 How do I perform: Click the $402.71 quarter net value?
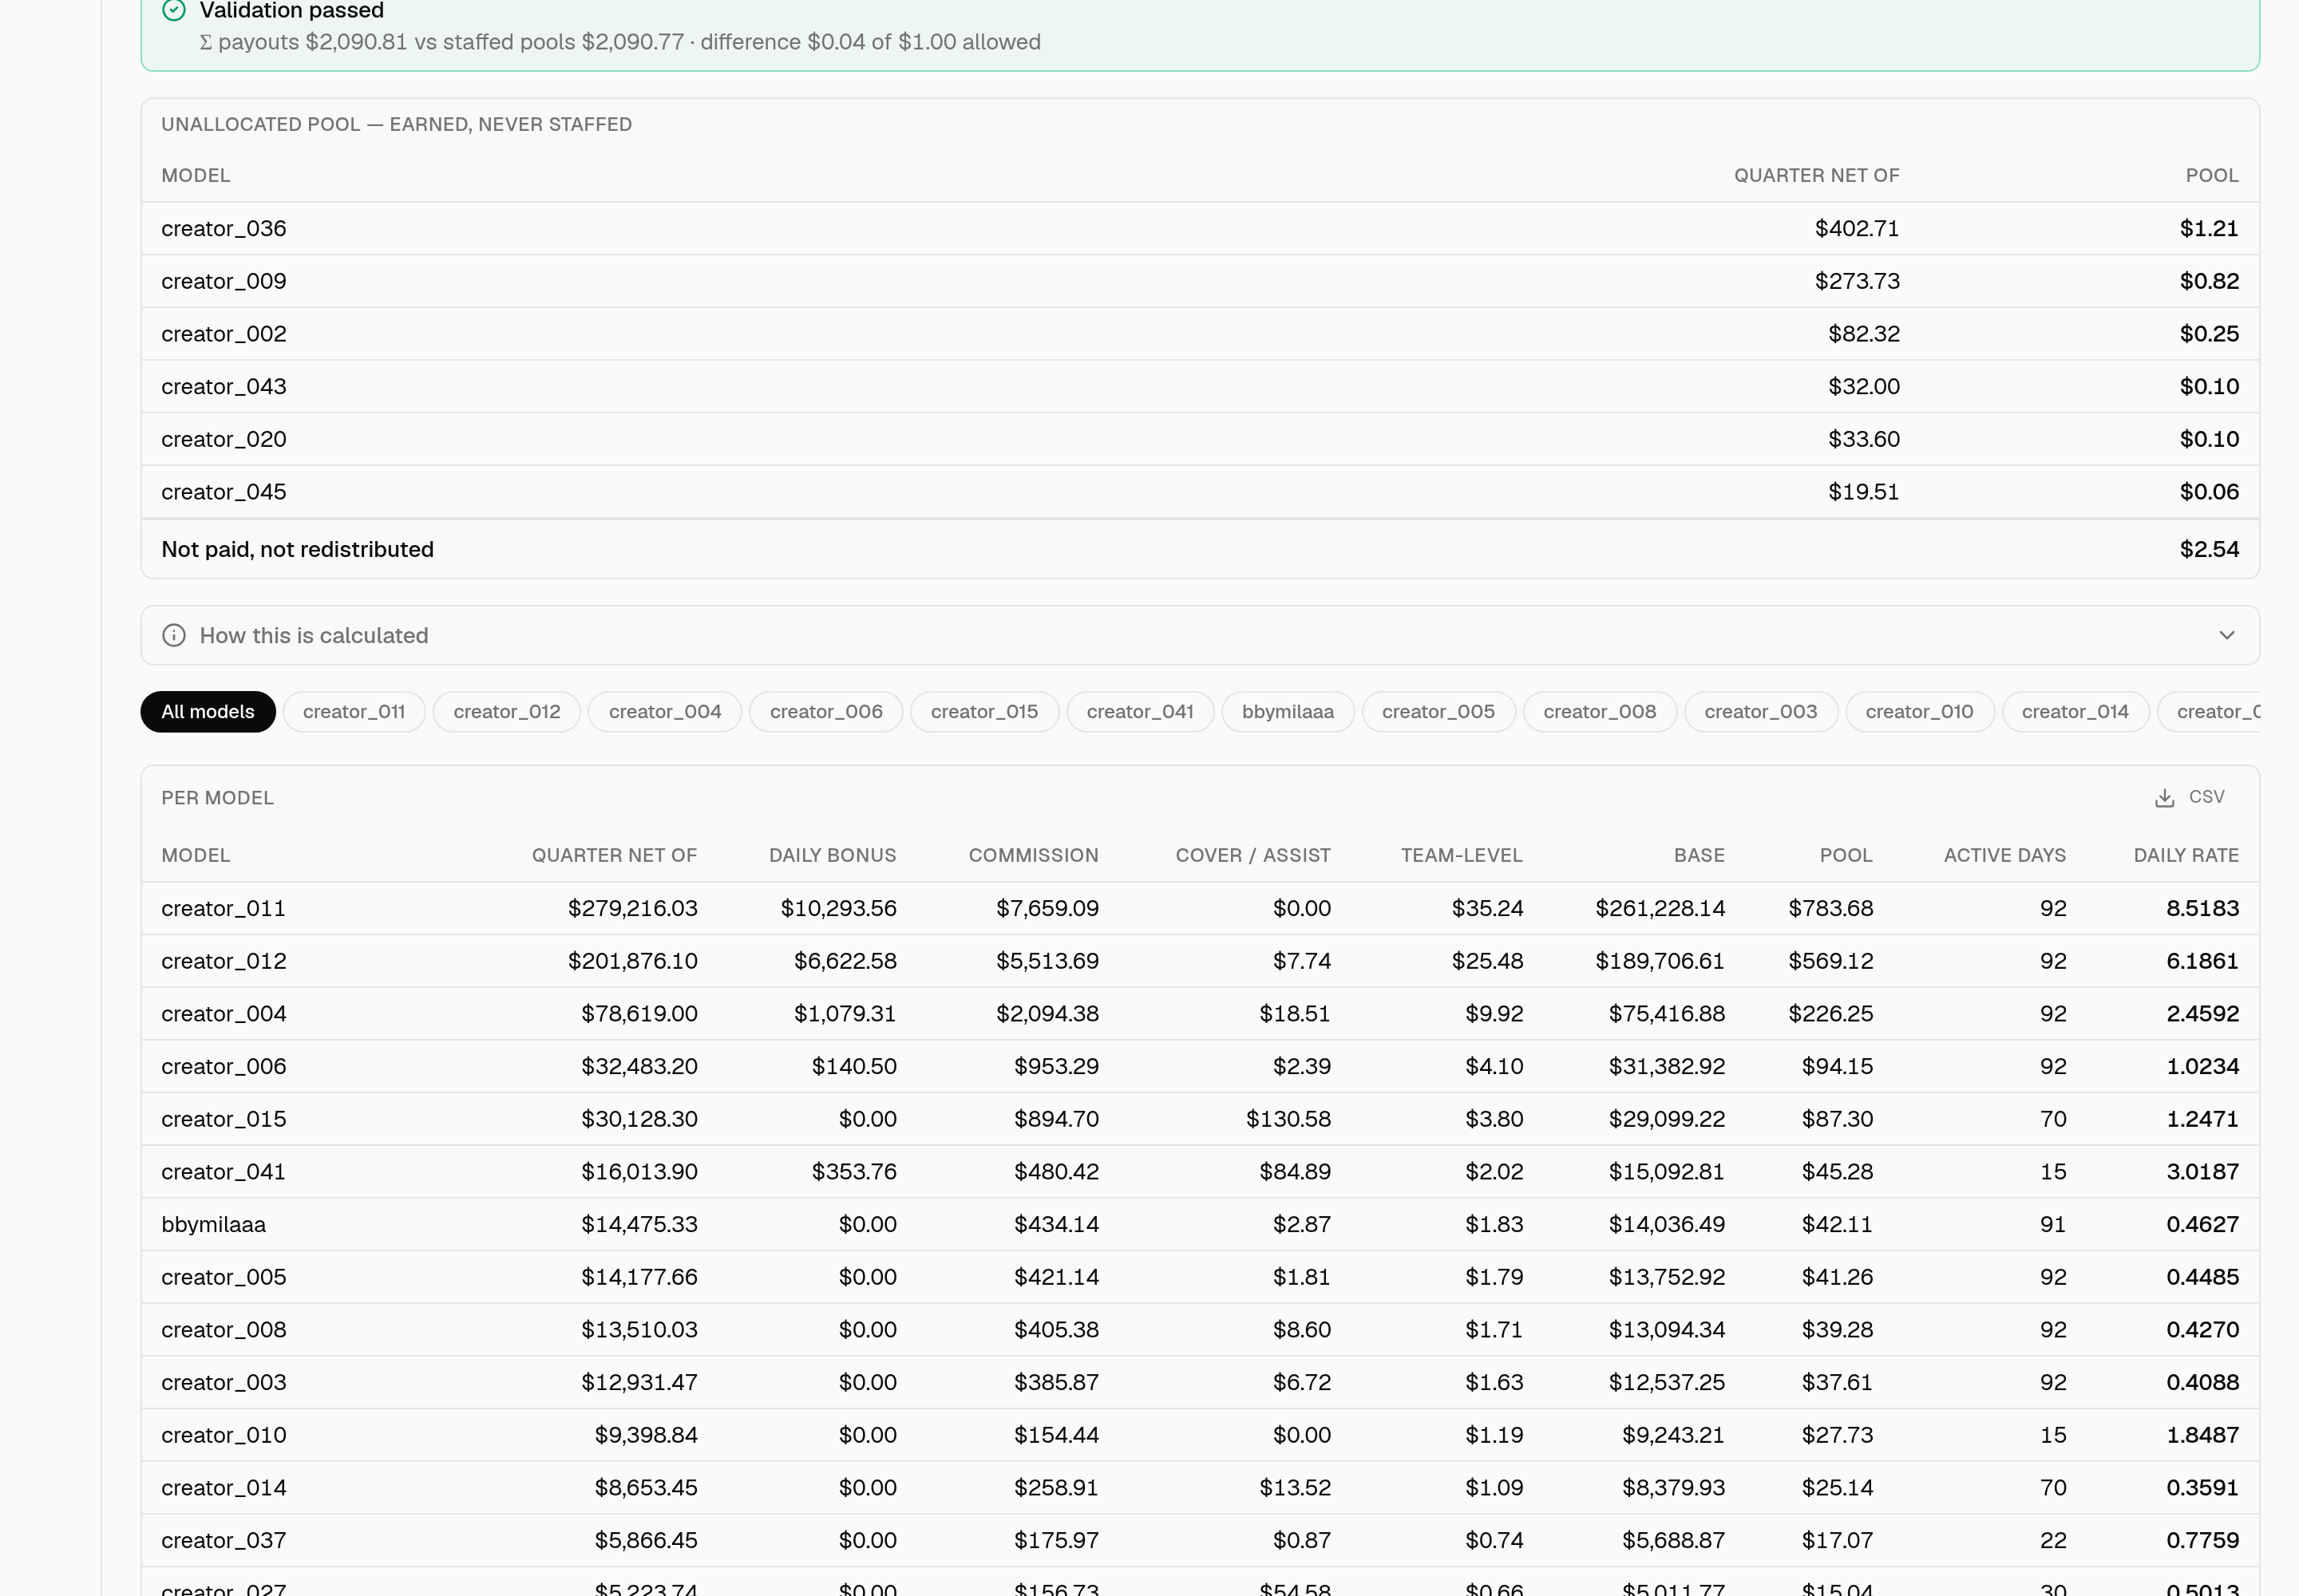[x=1858, y=229]
